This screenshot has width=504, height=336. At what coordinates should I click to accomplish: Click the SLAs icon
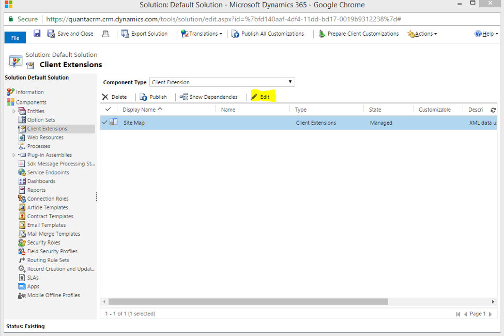(22, 278)
